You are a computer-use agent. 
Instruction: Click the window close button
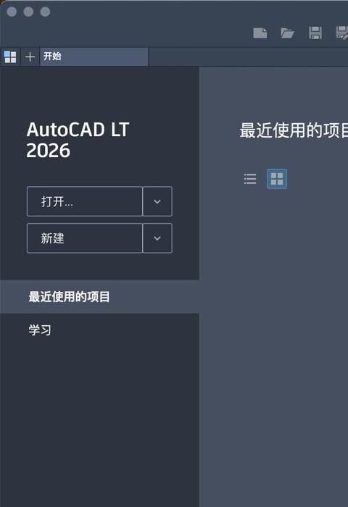point(12,12)
